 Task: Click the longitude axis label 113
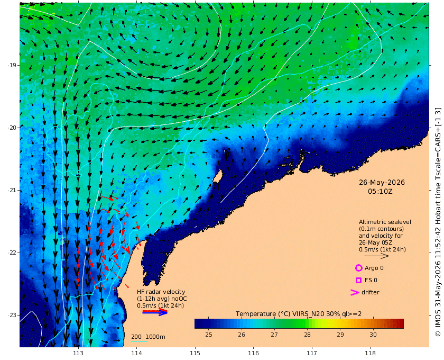pos(78,353)
